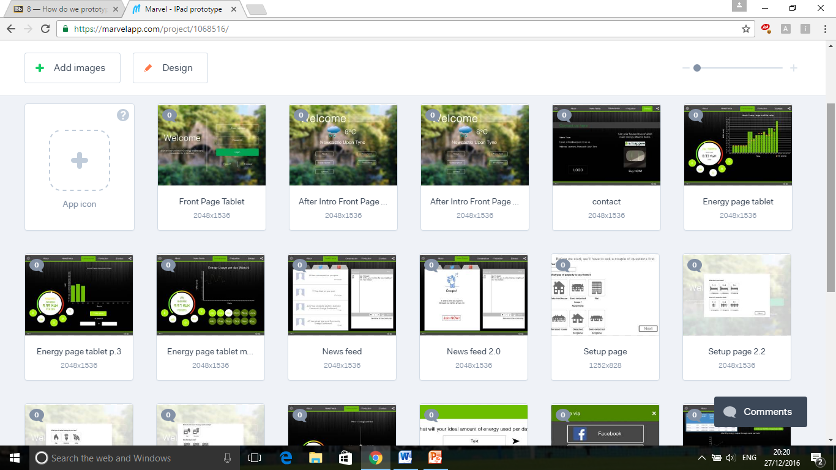The image size is (836, 470).
Task: Click the browser address bar
Action: 398,29
